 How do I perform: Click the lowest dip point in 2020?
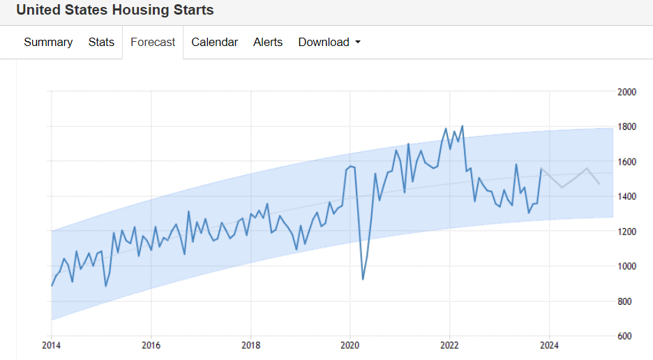click(x=363, y=279)
